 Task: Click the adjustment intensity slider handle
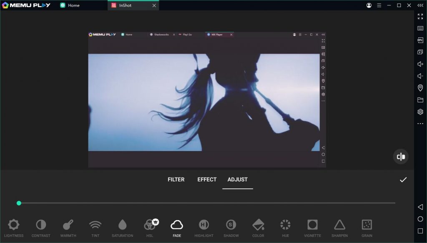[x=19, y=203]
